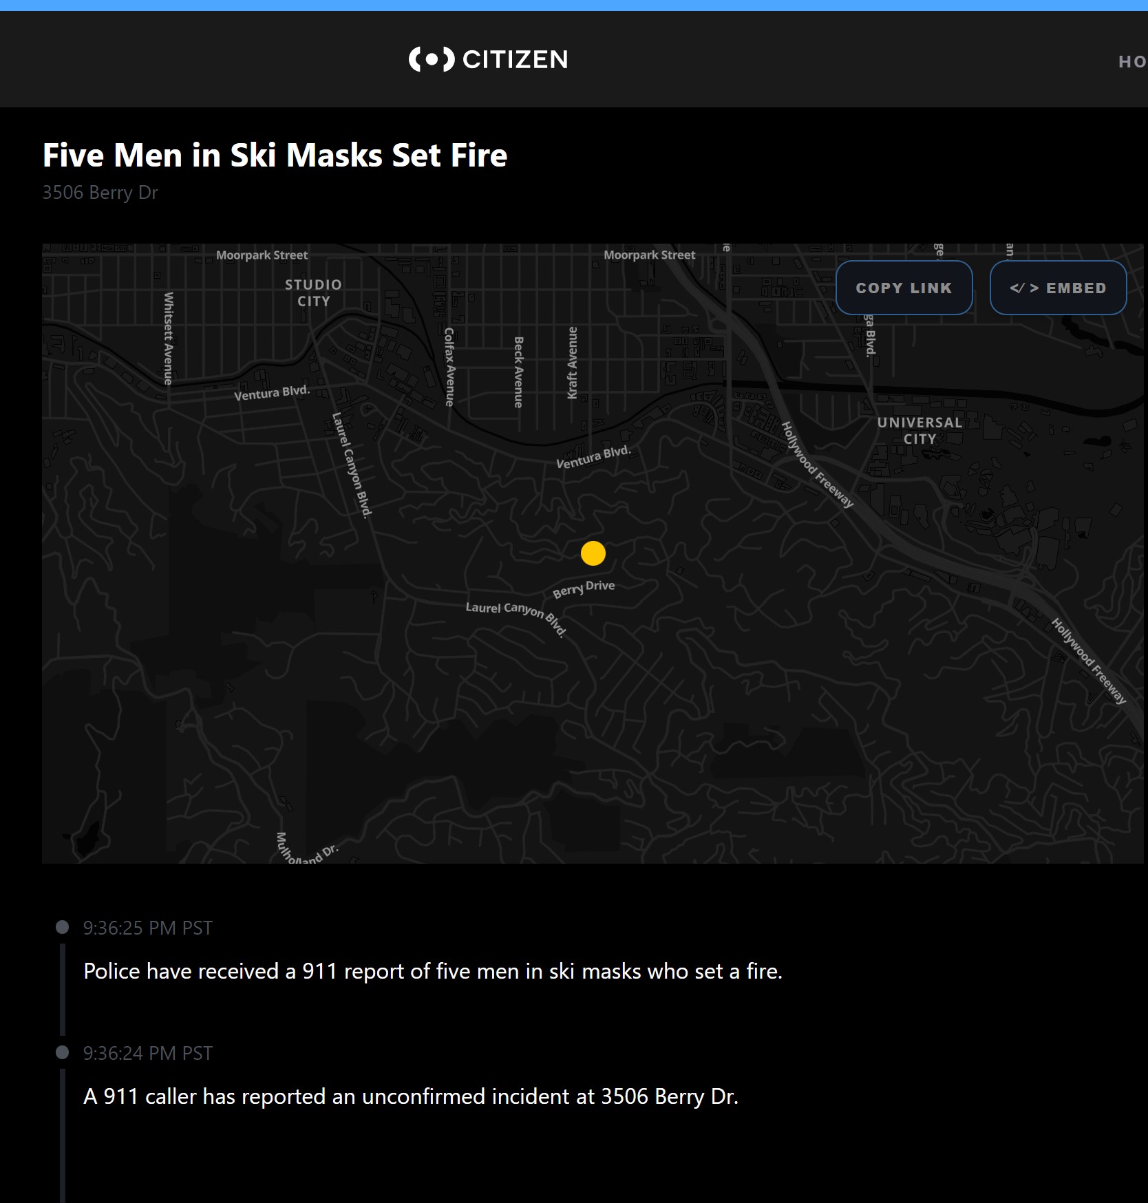Viewport: 1148px width, 1203px height.
Task: Click the 'Beck Avenue' map label
Action: point(519,372)
